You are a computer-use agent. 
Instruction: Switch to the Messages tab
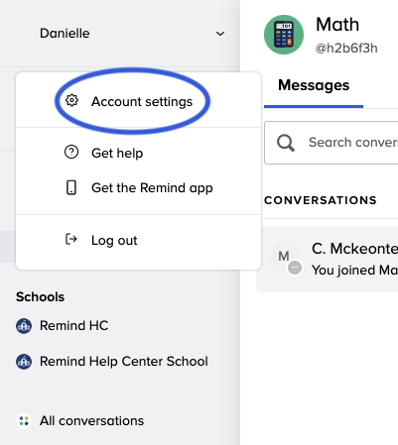(x=314, y=85)
